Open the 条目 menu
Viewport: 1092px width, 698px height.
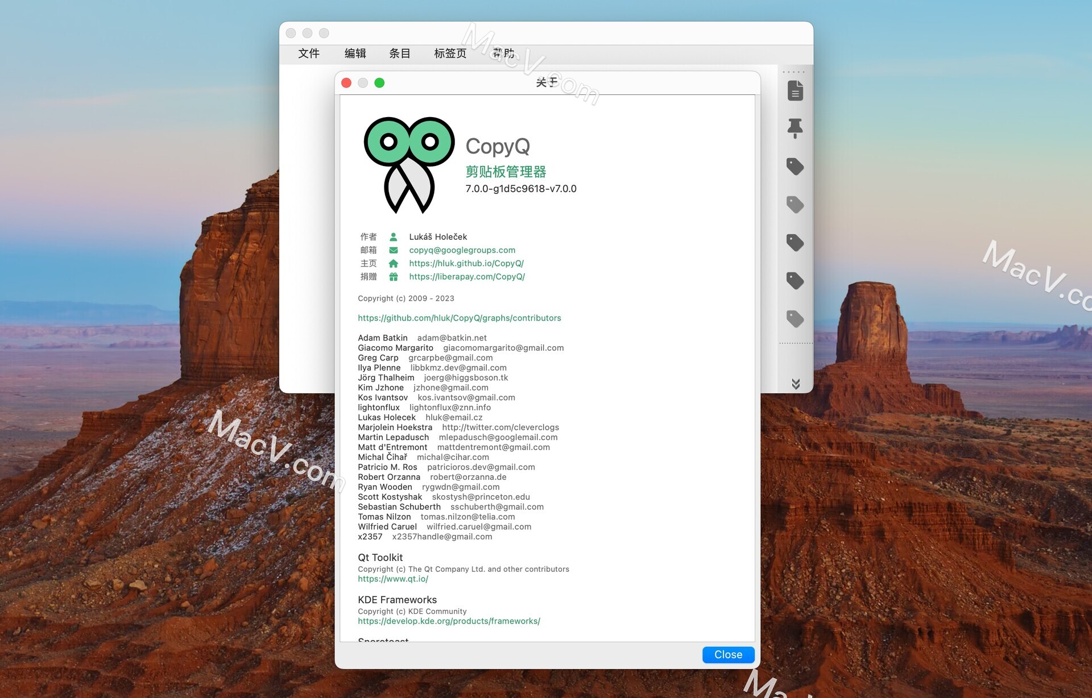tap(400, 53)
